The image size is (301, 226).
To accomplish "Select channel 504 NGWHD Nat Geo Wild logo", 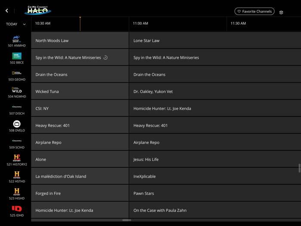I will pyautogui.click(x=17, y=90).
